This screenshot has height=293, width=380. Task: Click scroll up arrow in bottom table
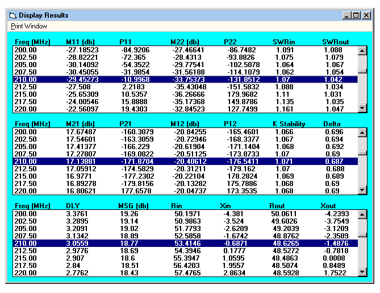tap(362, 214)
